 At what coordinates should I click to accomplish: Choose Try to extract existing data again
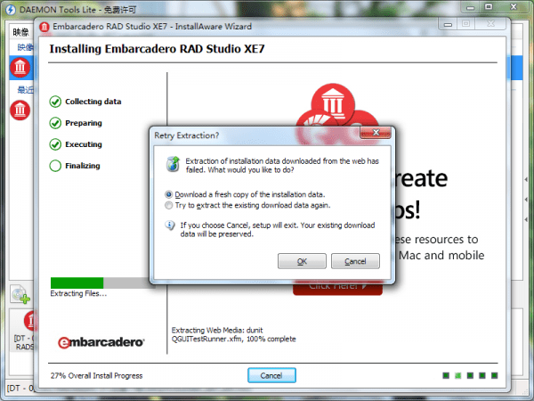(168, 205)
